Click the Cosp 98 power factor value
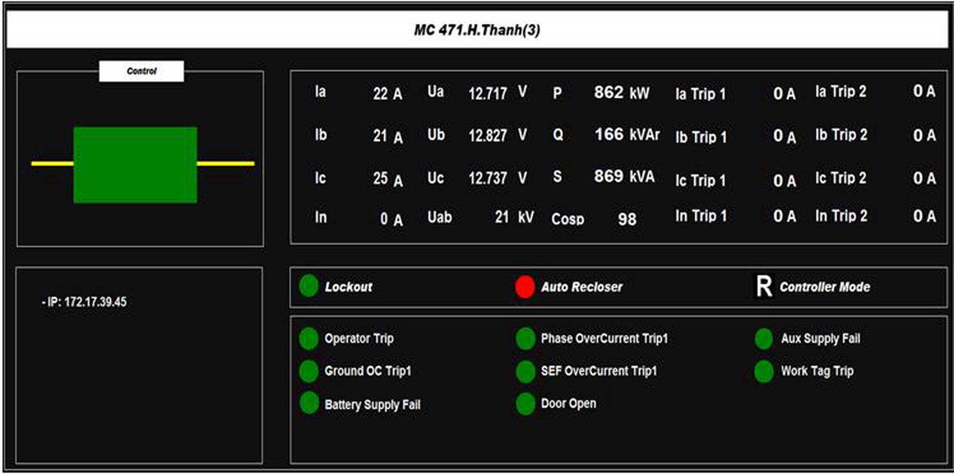This screenshot has height=474, width=954. [x=626, y=219]
